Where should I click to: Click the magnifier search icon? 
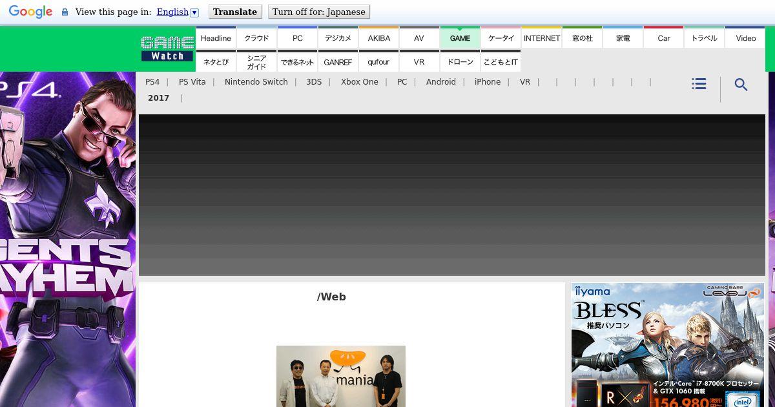coord(741,85)
